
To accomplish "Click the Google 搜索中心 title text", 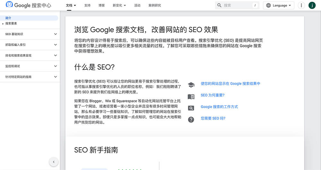I will (x=33, y=5).
